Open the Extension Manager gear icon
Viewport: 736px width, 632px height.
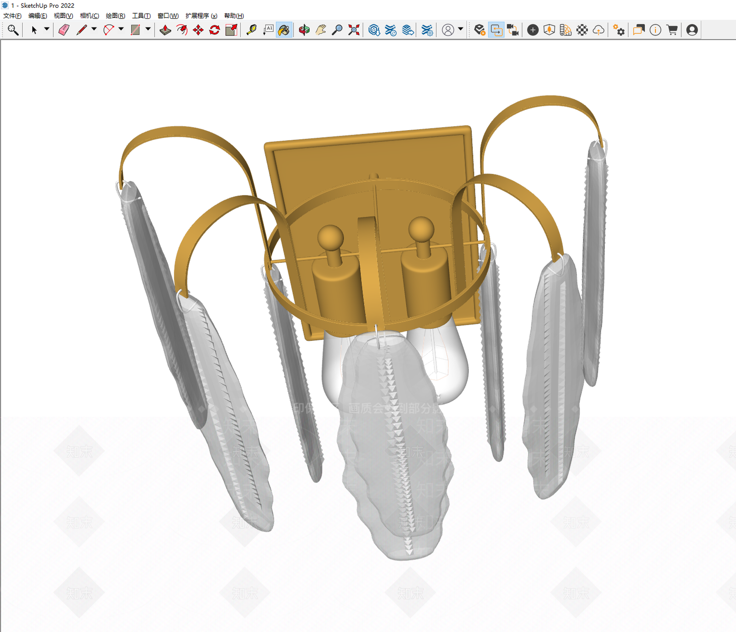tap(427, 30)
